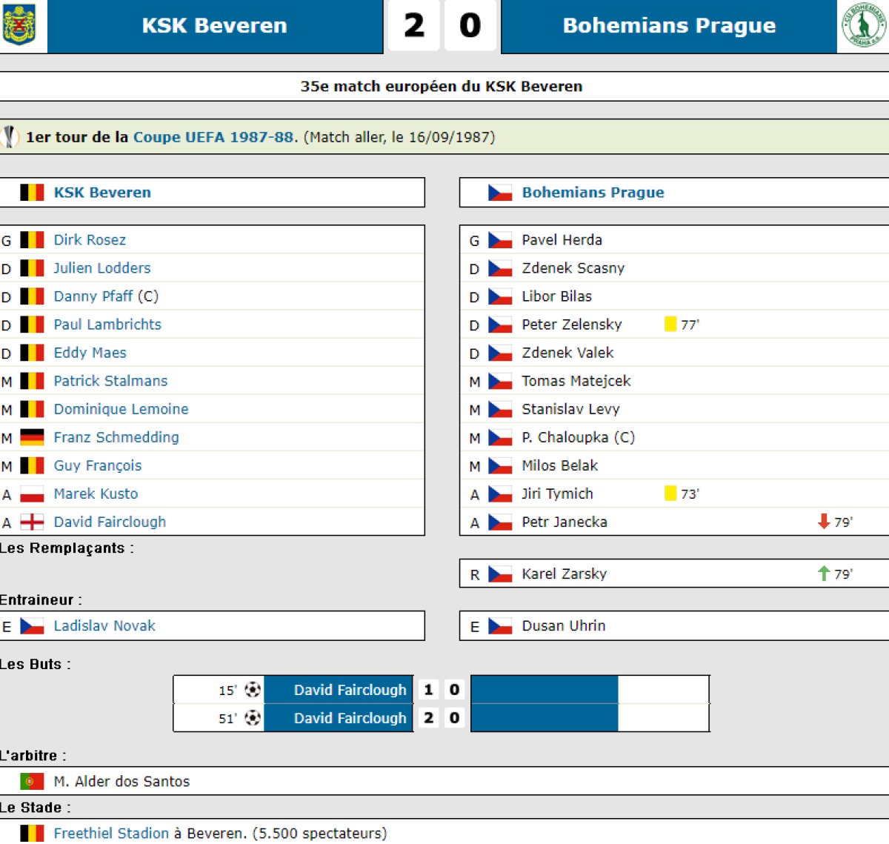Viewport: 889px width, 844px height.
Task: Open Marek Kusto player profile
Action: 96,494
